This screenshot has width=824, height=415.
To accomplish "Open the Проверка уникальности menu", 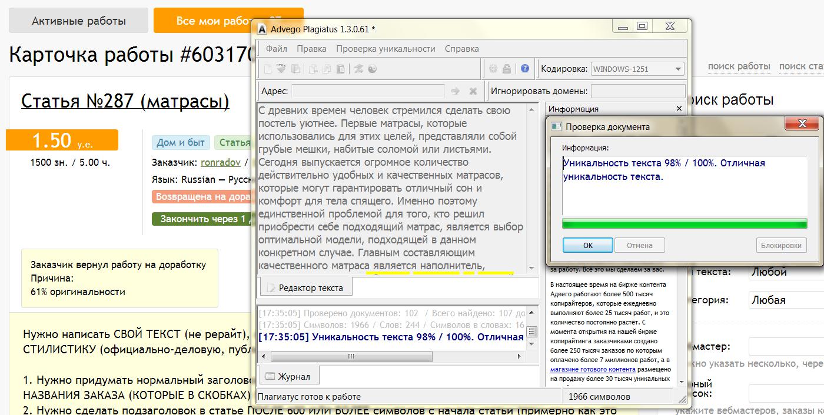I will (x=386, y=49).
